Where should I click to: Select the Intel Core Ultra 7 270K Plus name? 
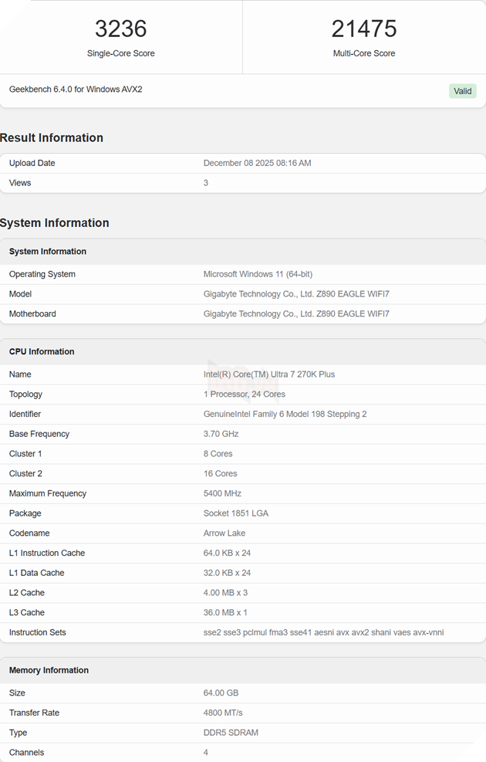[x=268, y=374]
